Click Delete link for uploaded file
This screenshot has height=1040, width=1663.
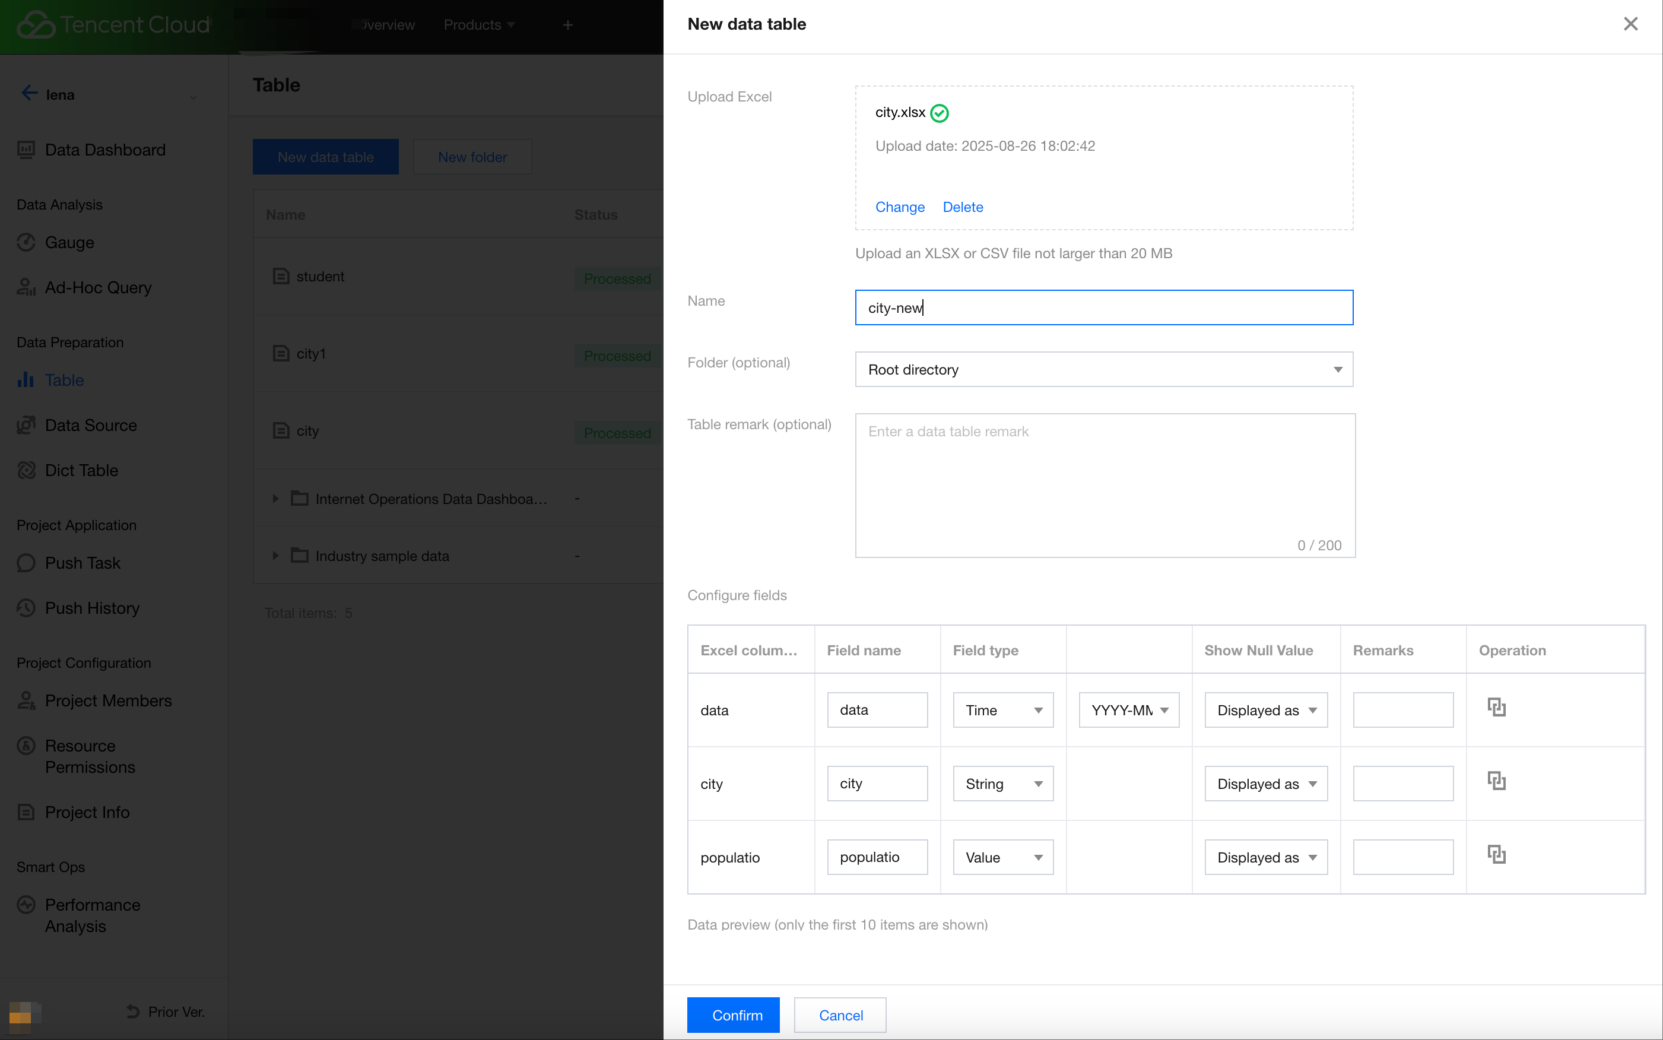click(x=962, y=207)
